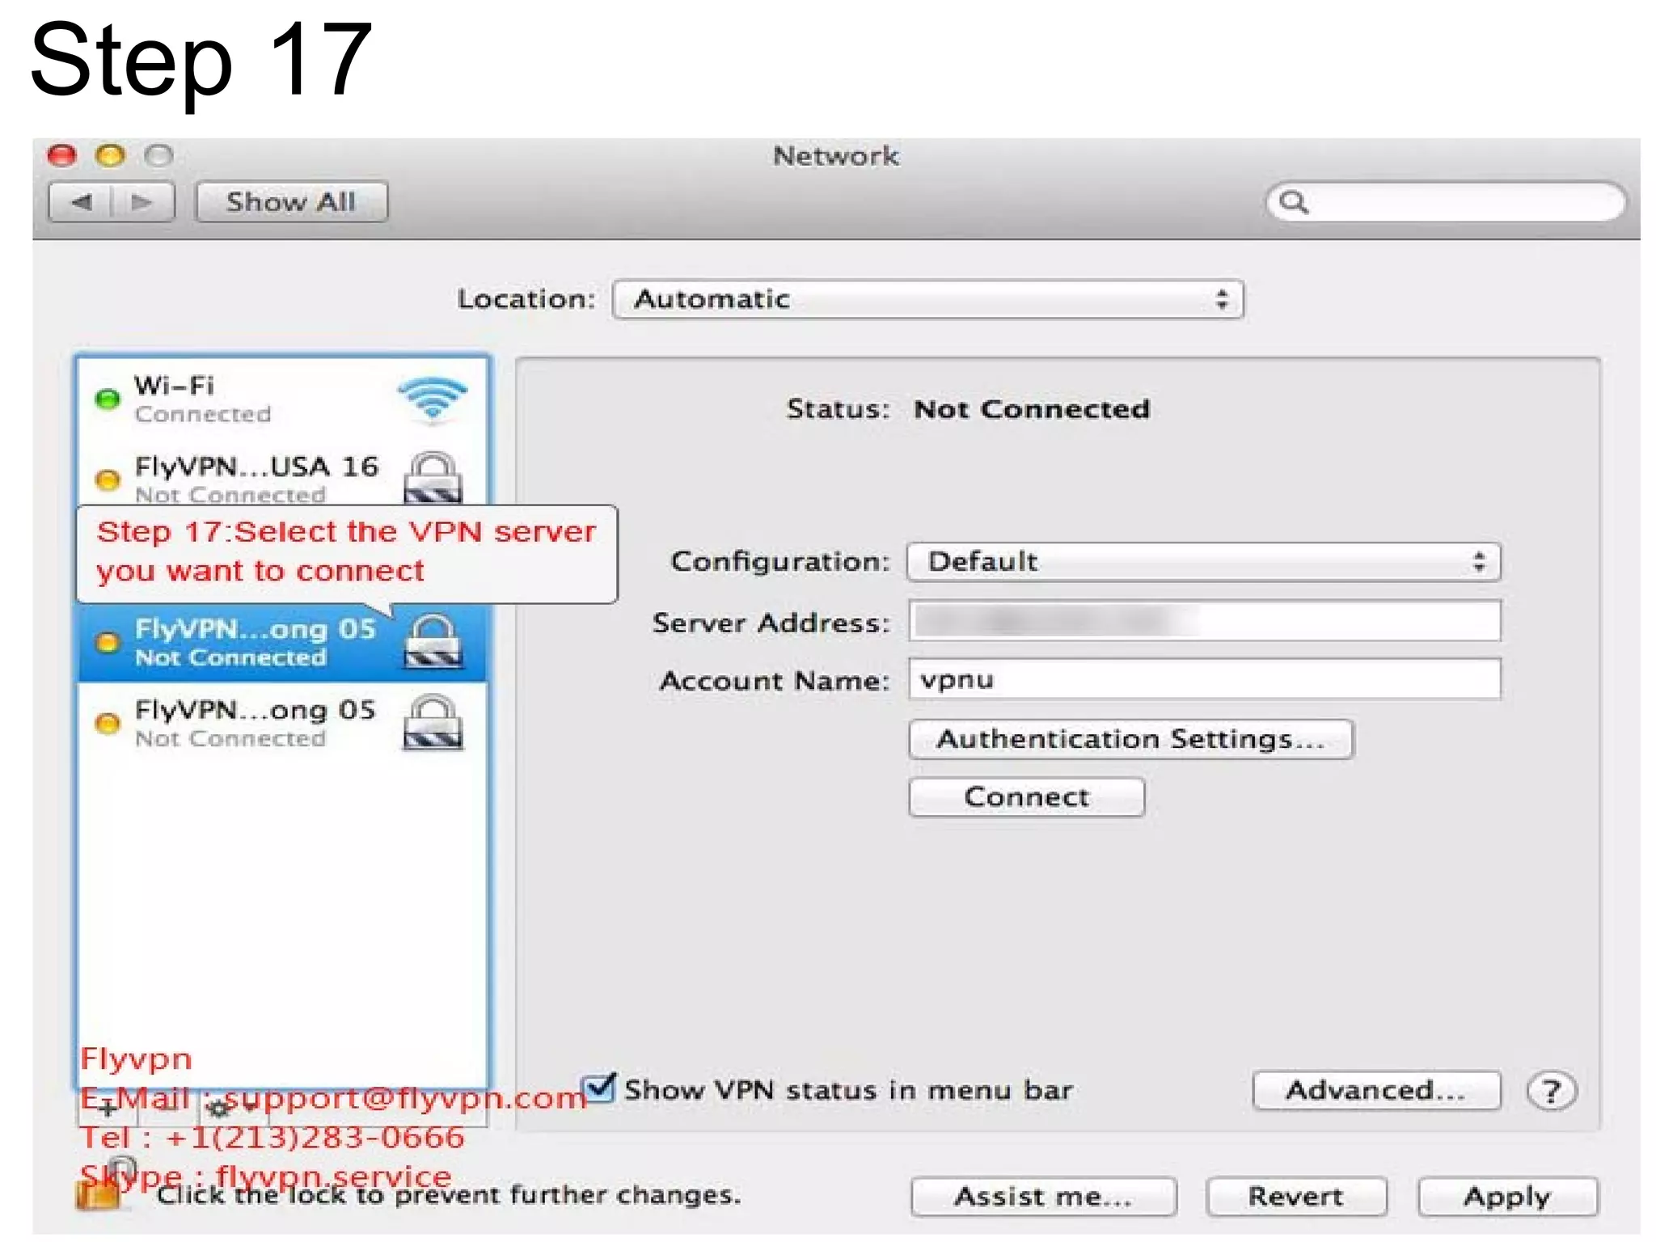Click the Revert button
1656x1242 pixels.
tap(1296, 1197)
